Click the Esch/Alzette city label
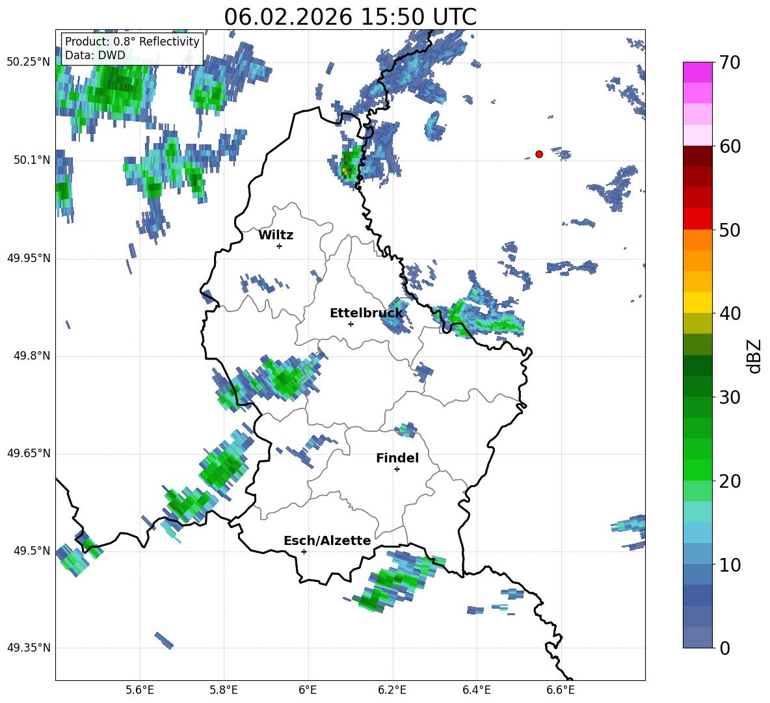Screen dimensions: 770x703 click(327, 541)
